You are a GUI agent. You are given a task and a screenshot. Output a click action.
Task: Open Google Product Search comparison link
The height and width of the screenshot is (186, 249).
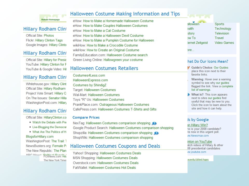pos(141,128)
